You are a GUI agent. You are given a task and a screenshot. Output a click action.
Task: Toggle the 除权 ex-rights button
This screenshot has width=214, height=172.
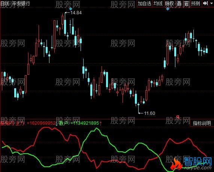point(169,3)
